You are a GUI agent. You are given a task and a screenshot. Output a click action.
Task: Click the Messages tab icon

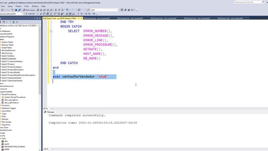45,112
